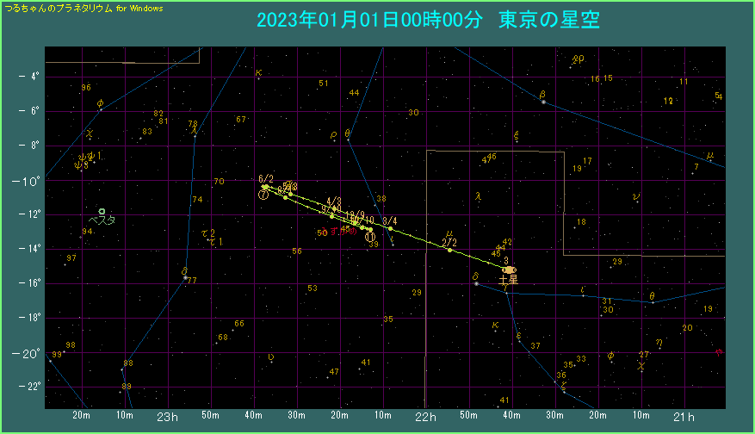Select the lambda star label in center
Viewport: 755px width, 434px height.
click(x=478, y=196)
